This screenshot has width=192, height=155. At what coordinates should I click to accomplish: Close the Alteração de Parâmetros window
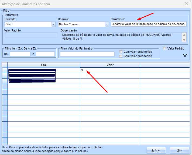tap(186, 4)
